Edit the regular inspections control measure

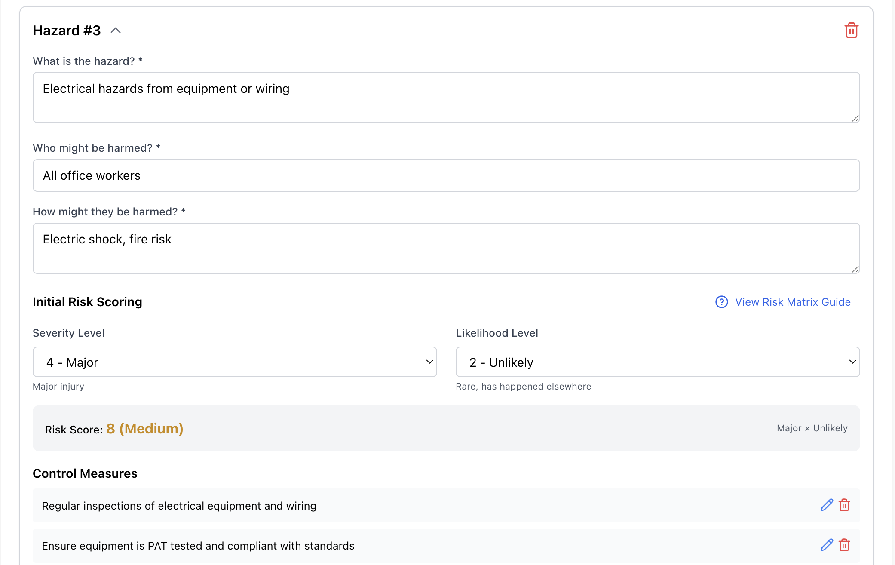827,505
